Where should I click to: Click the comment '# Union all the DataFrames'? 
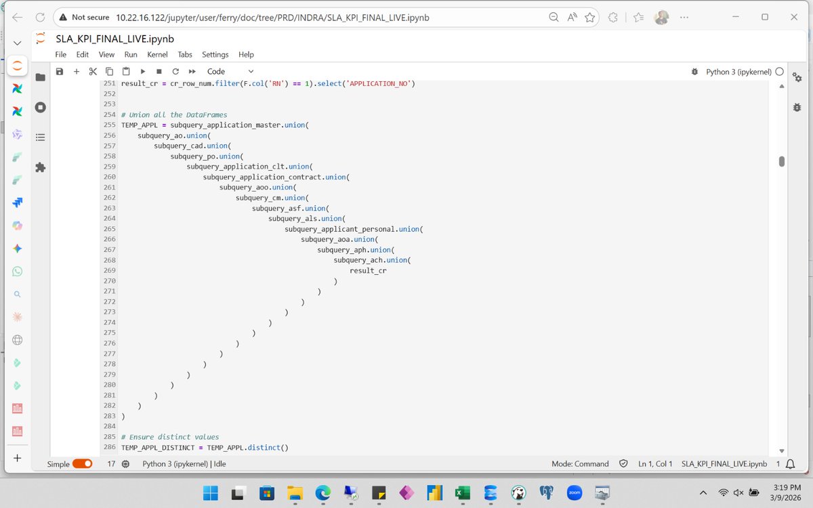pos(174,115)
